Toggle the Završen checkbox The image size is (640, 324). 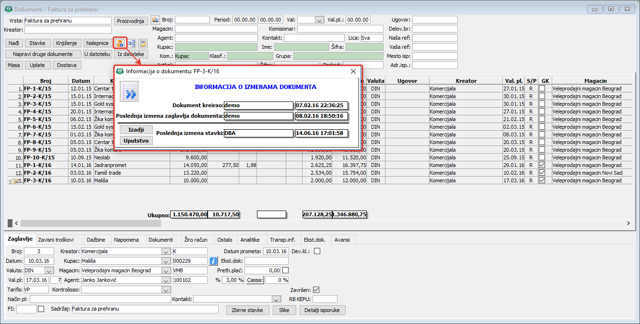pyautogui.click(x=316, y=290)
